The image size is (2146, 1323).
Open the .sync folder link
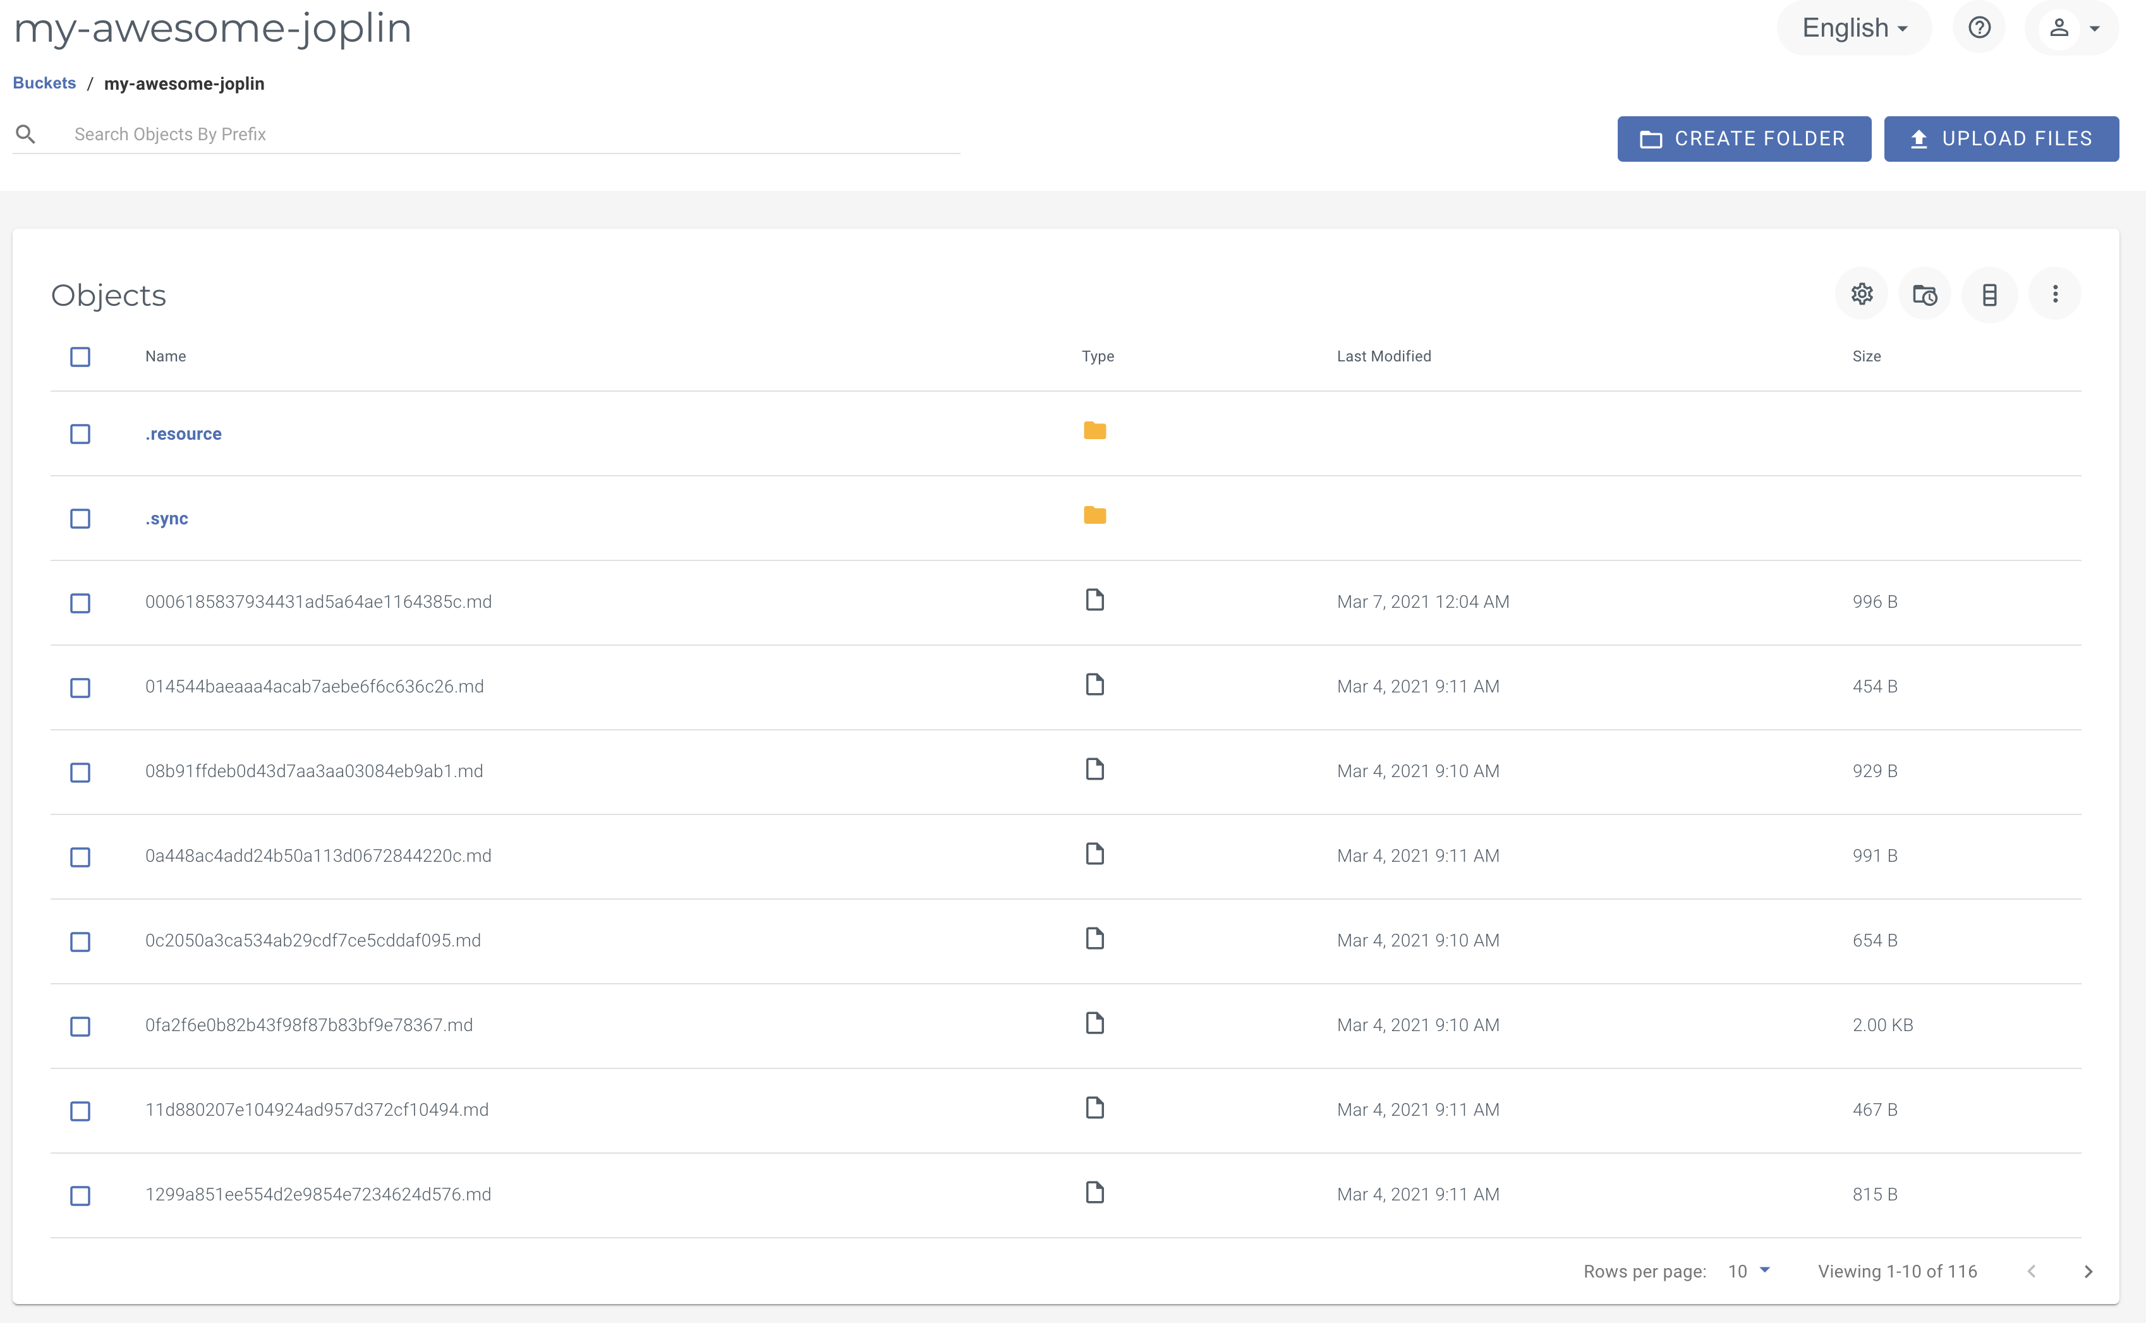[166, 519]
